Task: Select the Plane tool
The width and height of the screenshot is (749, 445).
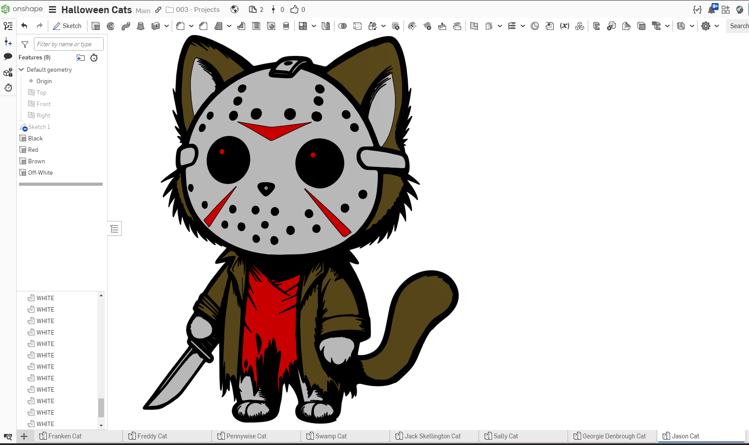Action: (474, 26)
